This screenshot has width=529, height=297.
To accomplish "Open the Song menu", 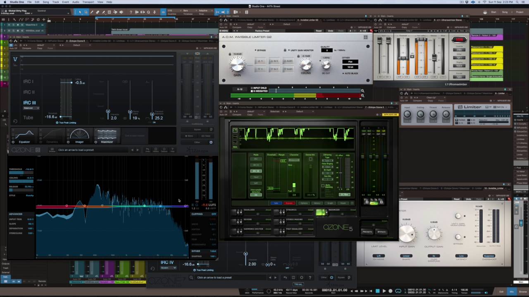I will (x=46, y=2).
